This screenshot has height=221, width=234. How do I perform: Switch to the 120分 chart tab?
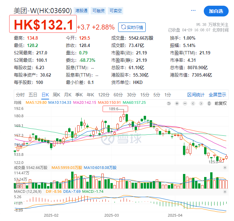tap(104, 95)
